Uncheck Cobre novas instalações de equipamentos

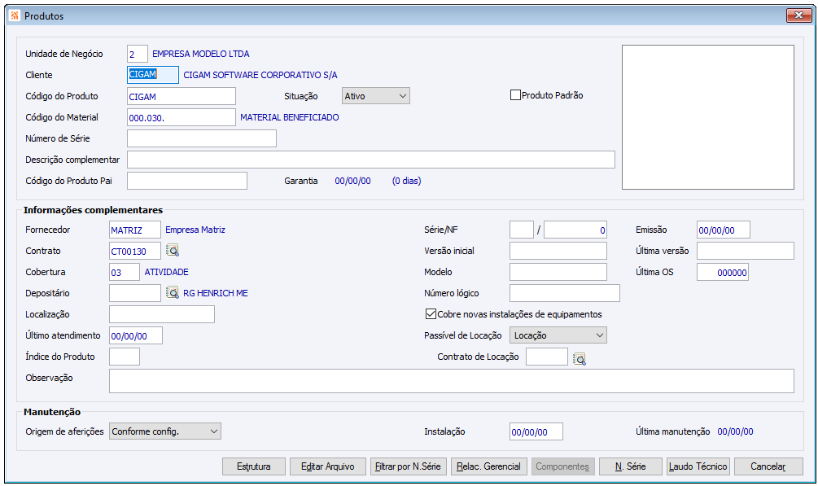click(431, 314)
